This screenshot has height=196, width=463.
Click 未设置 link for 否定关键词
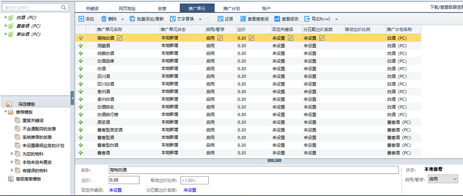pyautogui.click(x=115, y=190)
